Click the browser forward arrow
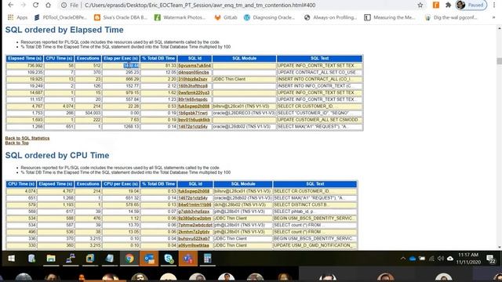The width and height of the screenshot is (502, 282). pyautogui.click(x=23, y=5)
